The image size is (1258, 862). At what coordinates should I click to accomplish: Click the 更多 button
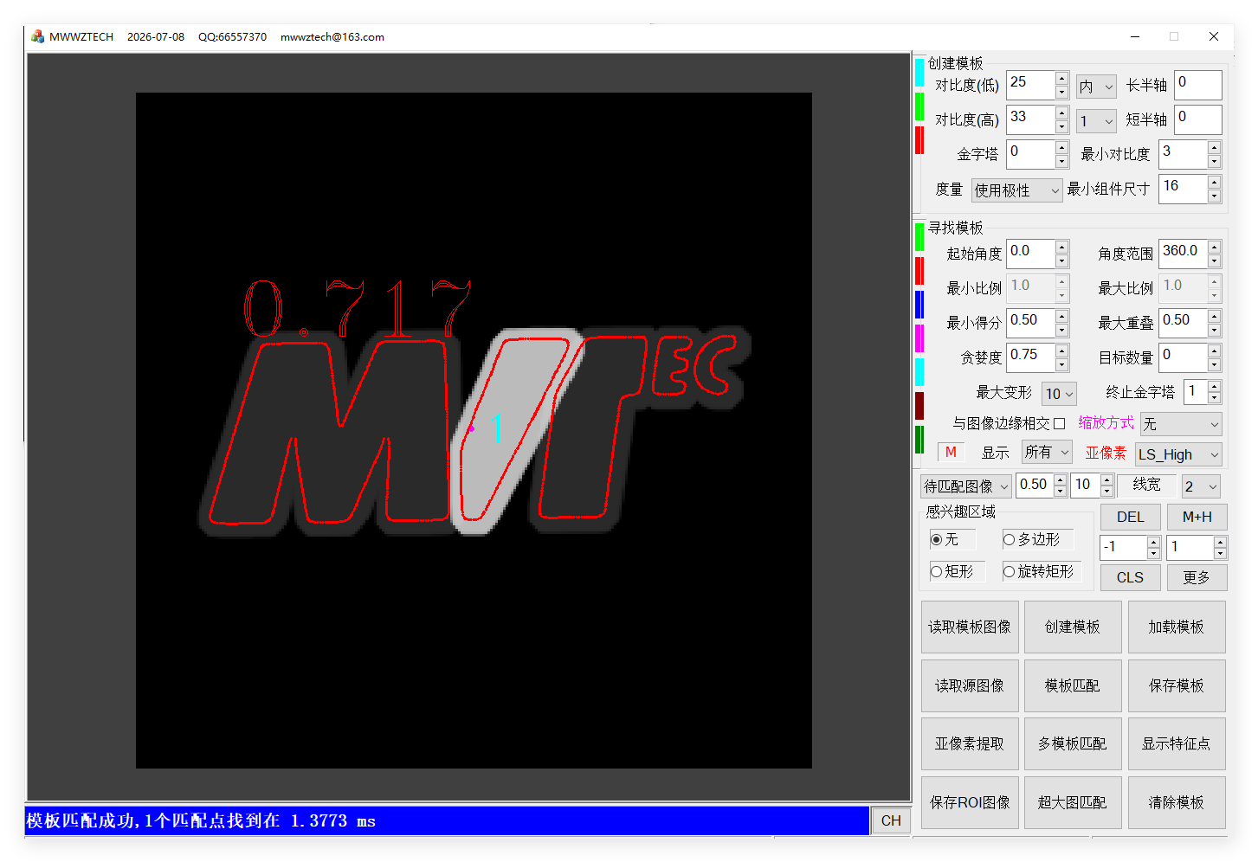(x=1197, y=577)
